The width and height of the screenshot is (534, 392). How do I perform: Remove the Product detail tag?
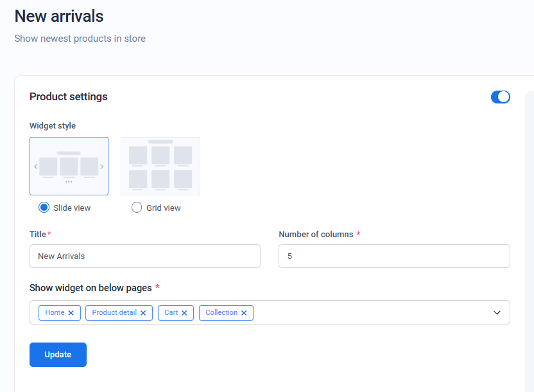click(x=143, y=313)
